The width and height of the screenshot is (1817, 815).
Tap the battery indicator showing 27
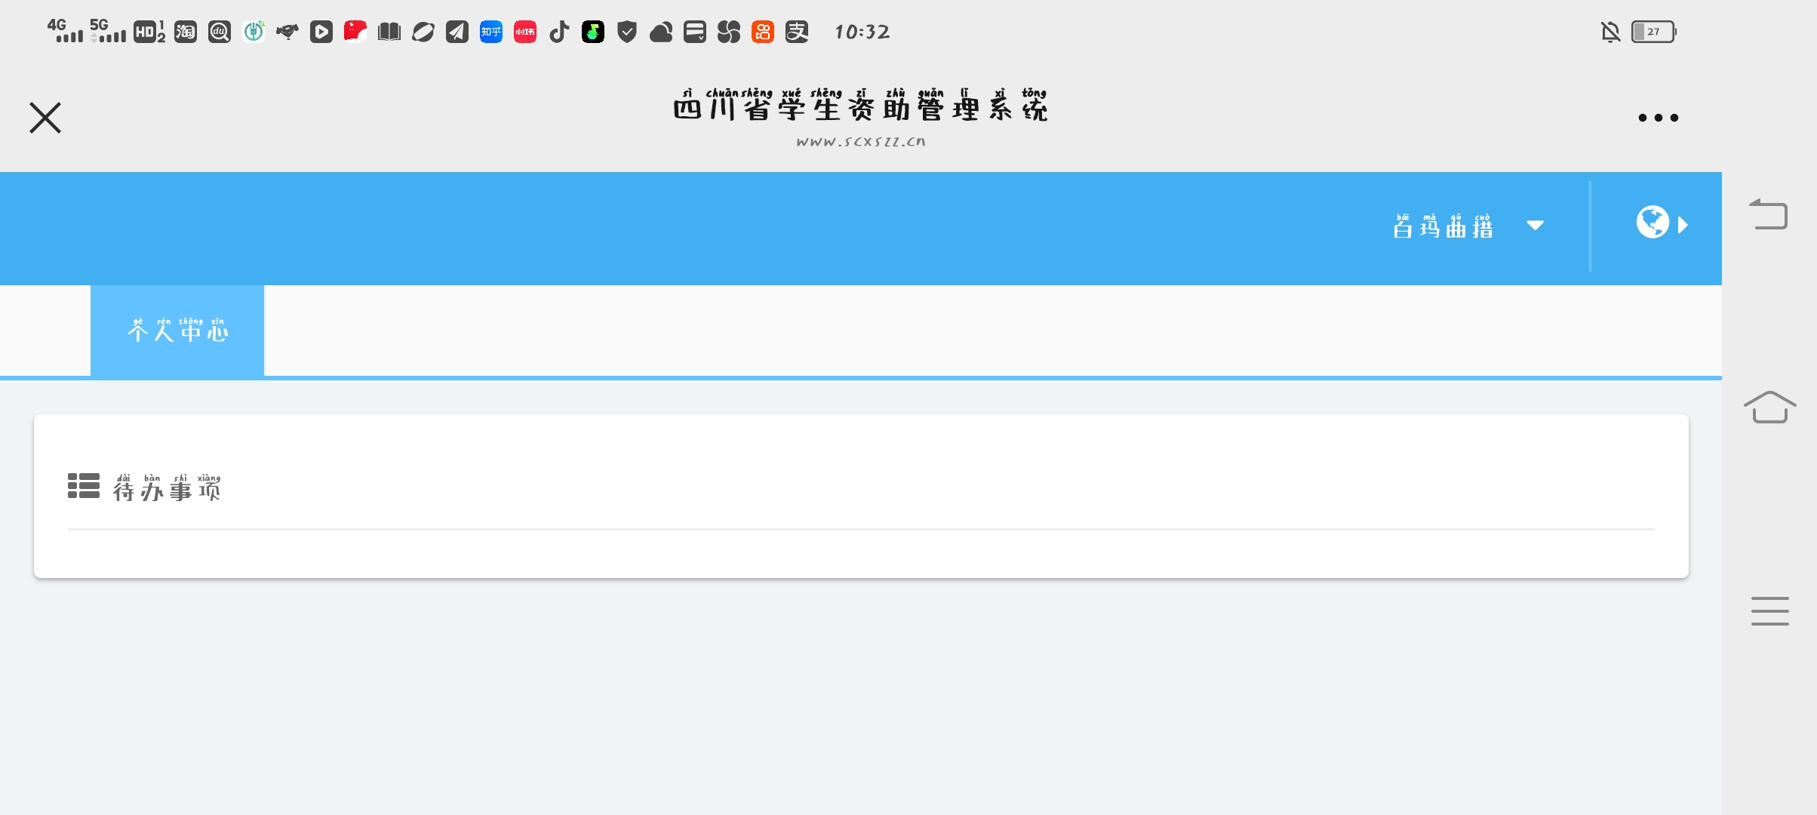coord(1654,32)
